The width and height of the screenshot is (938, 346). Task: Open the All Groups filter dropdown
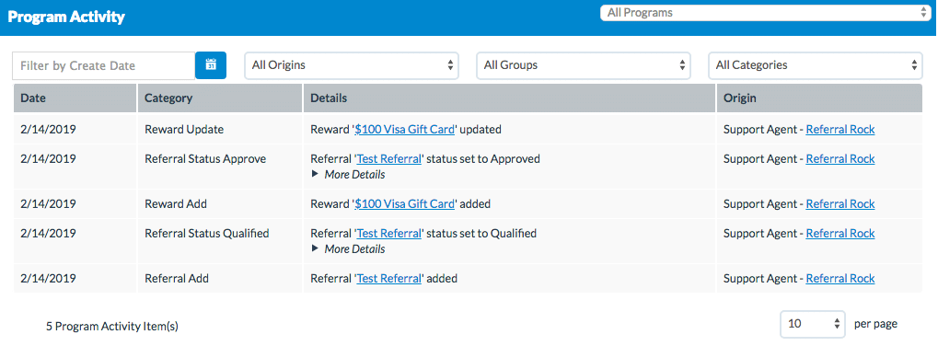[x=584, y=65]
